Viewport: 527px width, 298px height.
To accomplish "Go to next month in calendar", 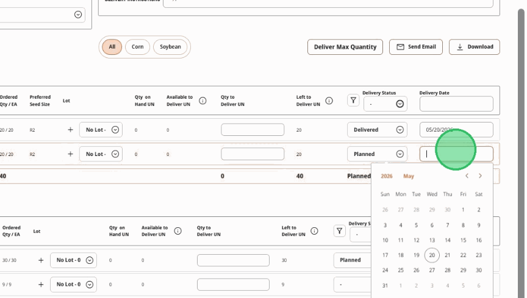I will click(x=480, y=176).
